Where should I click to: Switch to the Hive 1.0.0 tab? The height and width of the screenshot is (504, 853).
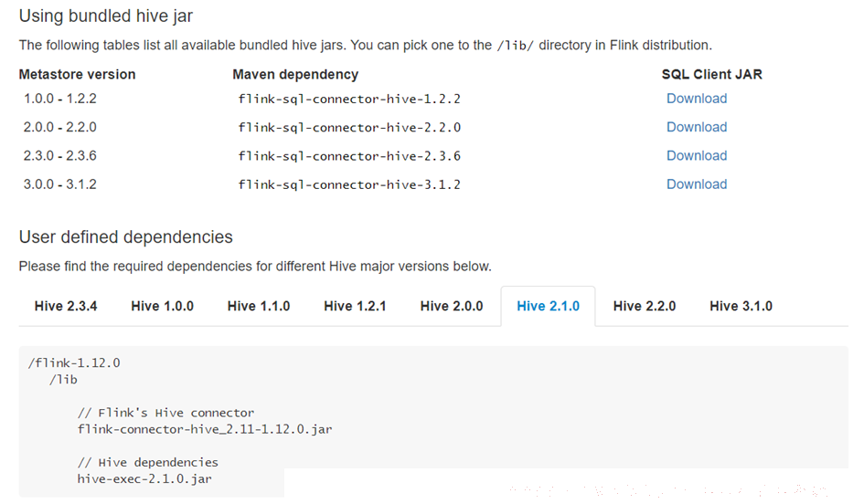click(162, 306)
